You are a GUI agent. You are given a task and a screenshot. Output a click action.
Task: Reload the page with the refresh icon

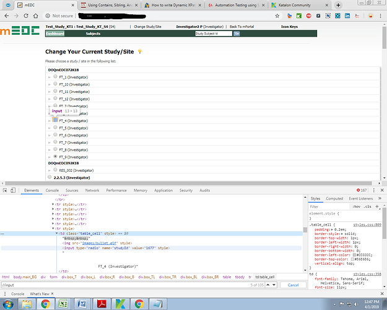(25, 16)
